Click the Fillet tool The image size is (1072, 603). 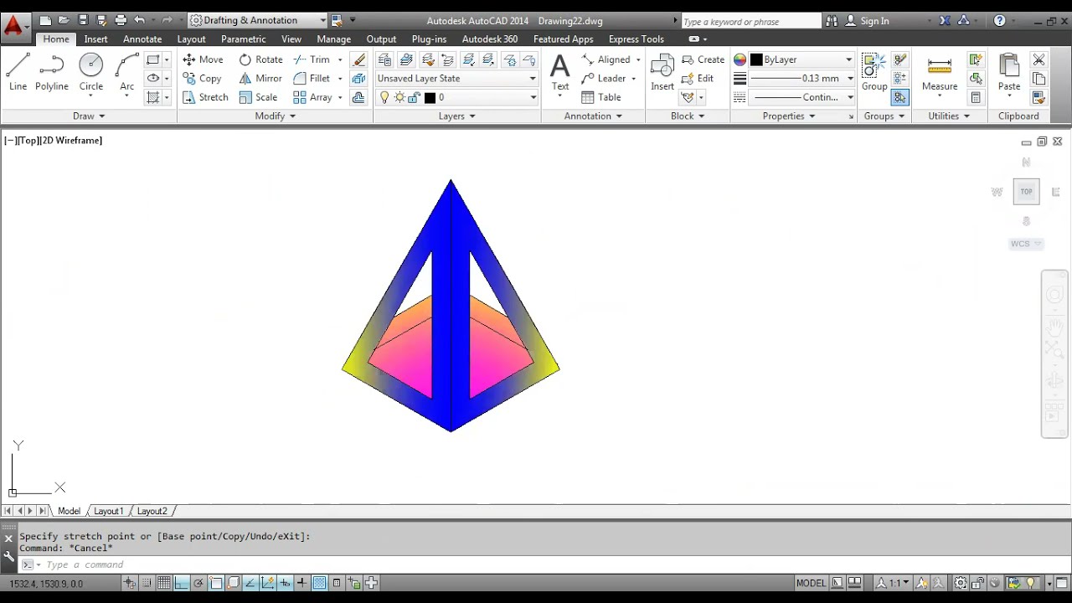312,78
